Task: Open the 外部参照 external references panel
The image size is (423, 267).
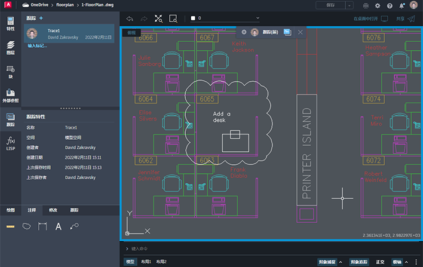Action: tap(11, 96)
